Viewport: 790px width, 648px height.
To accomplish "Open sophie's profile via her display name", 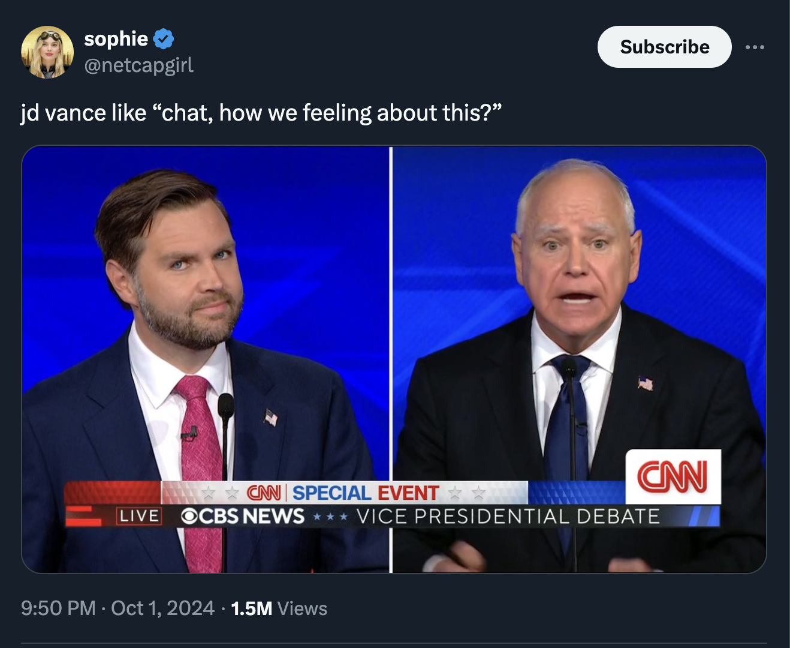I will 116,38.
